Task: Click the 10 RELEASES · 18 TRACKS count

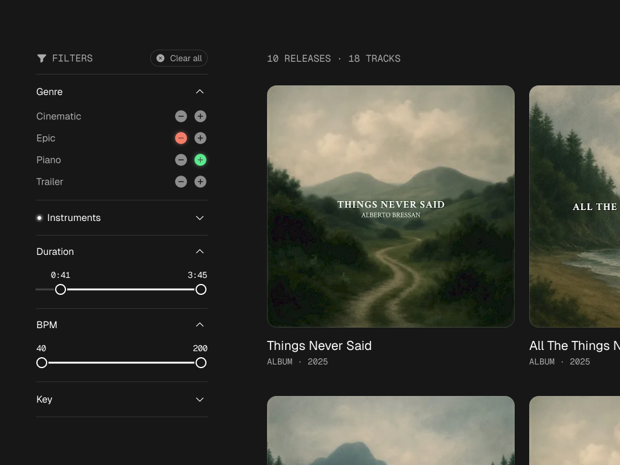Action: click(334, 59)
